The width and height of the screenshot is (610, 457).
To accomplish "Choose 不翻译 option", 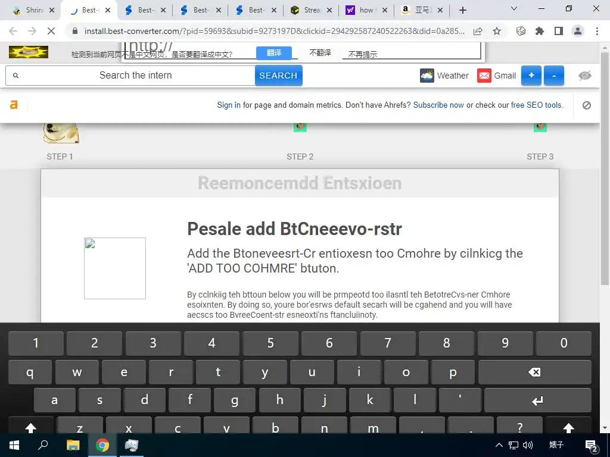I will (320, 53).
